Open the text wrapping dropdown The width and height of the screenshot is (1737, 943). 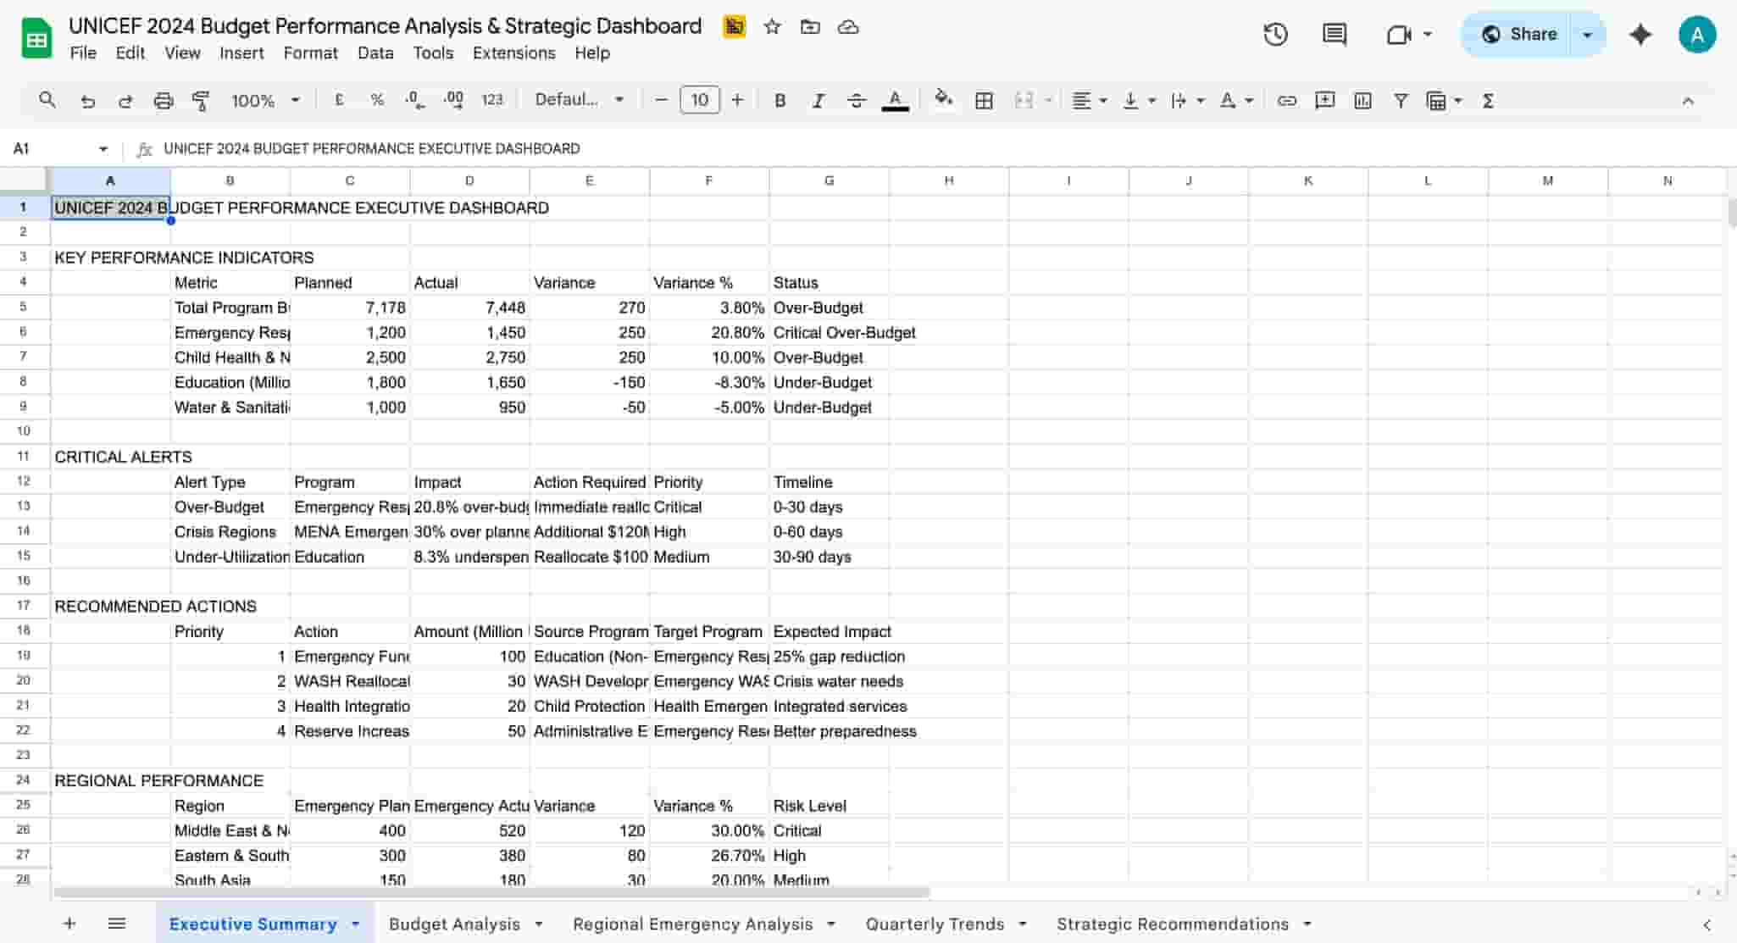click(1187, 101)
